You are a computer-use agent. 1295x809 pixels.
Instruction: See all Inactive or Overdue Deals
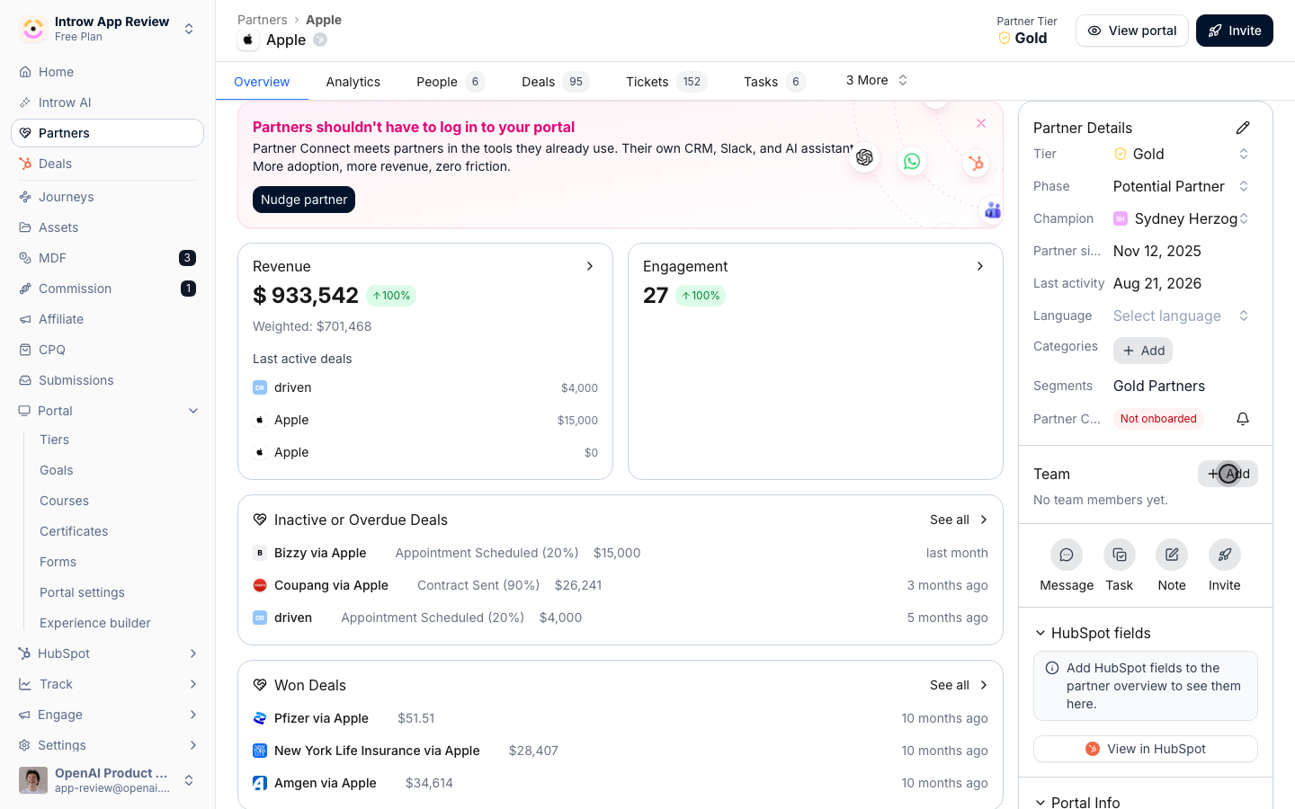point(959,520)
